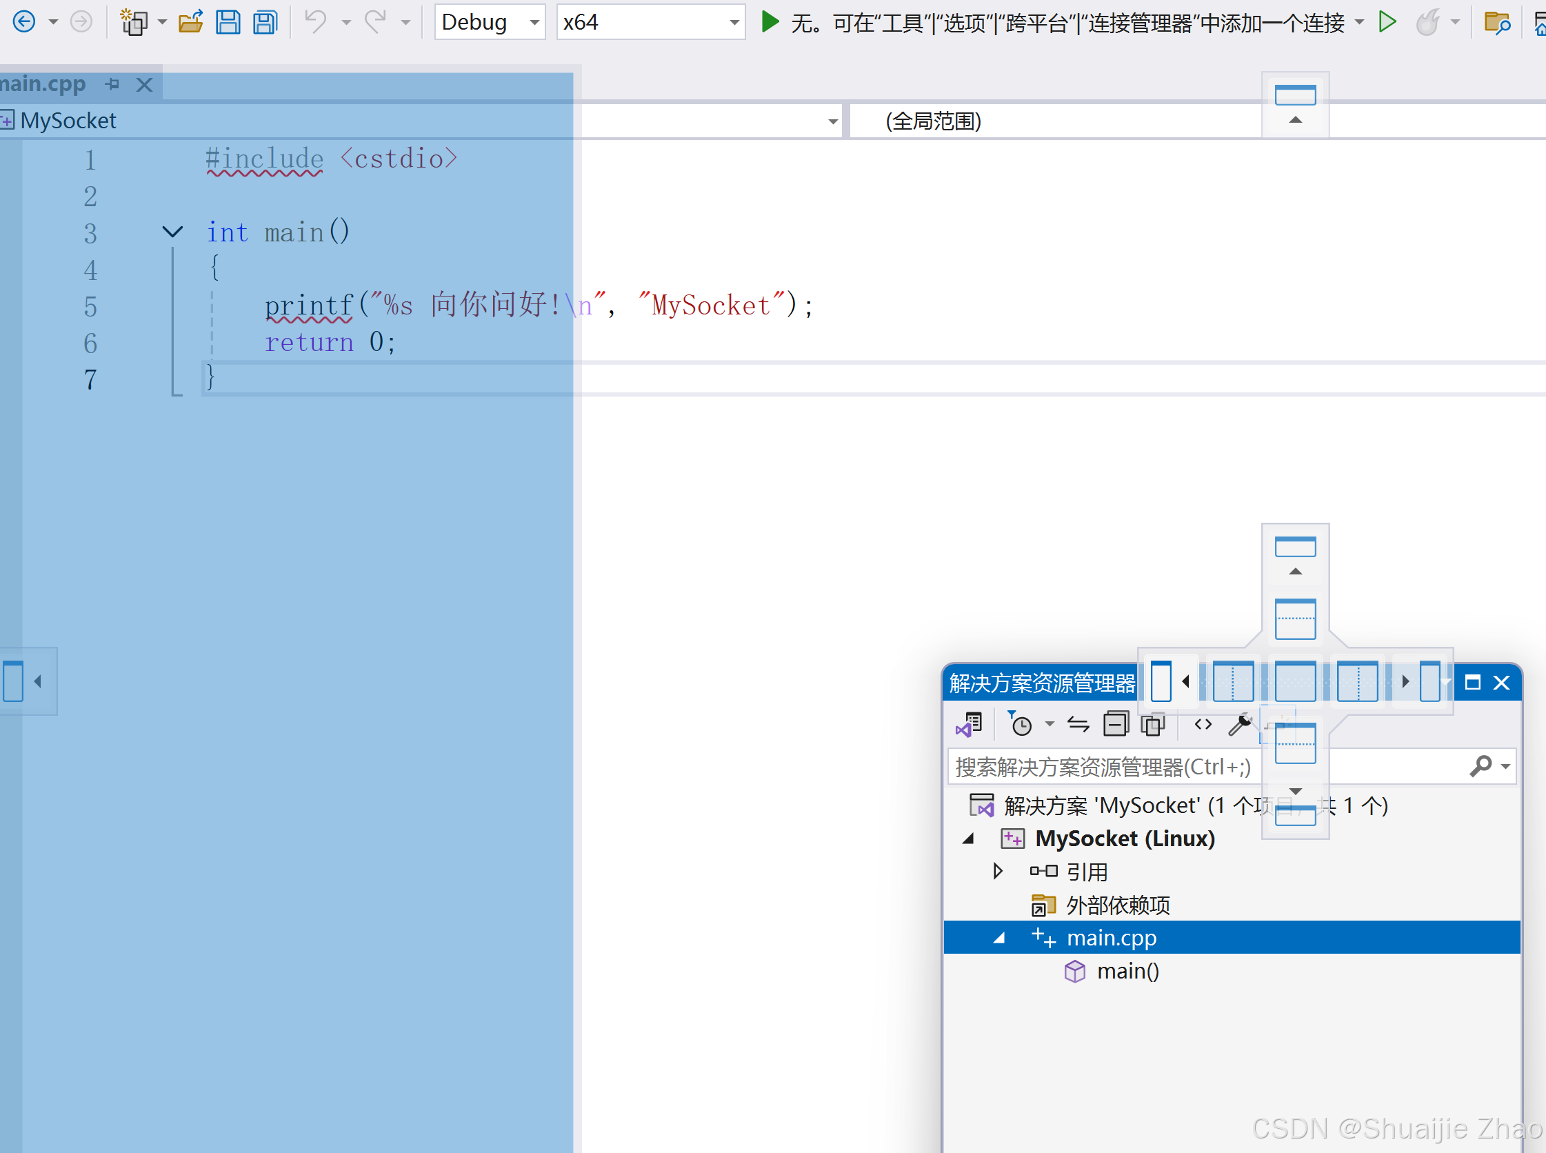Click the green Start Debugging arrow
Screen dimensions: 1546x1153
click(769, 22)
